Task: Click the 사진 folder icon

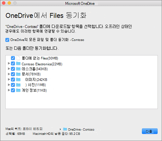Action: coord(18,85)
